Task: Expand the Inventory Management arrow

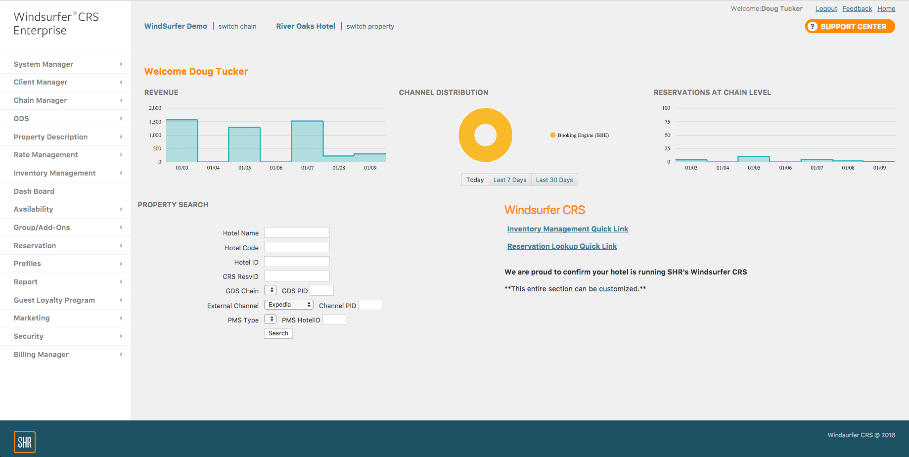Action: click(x=121, y=173)
